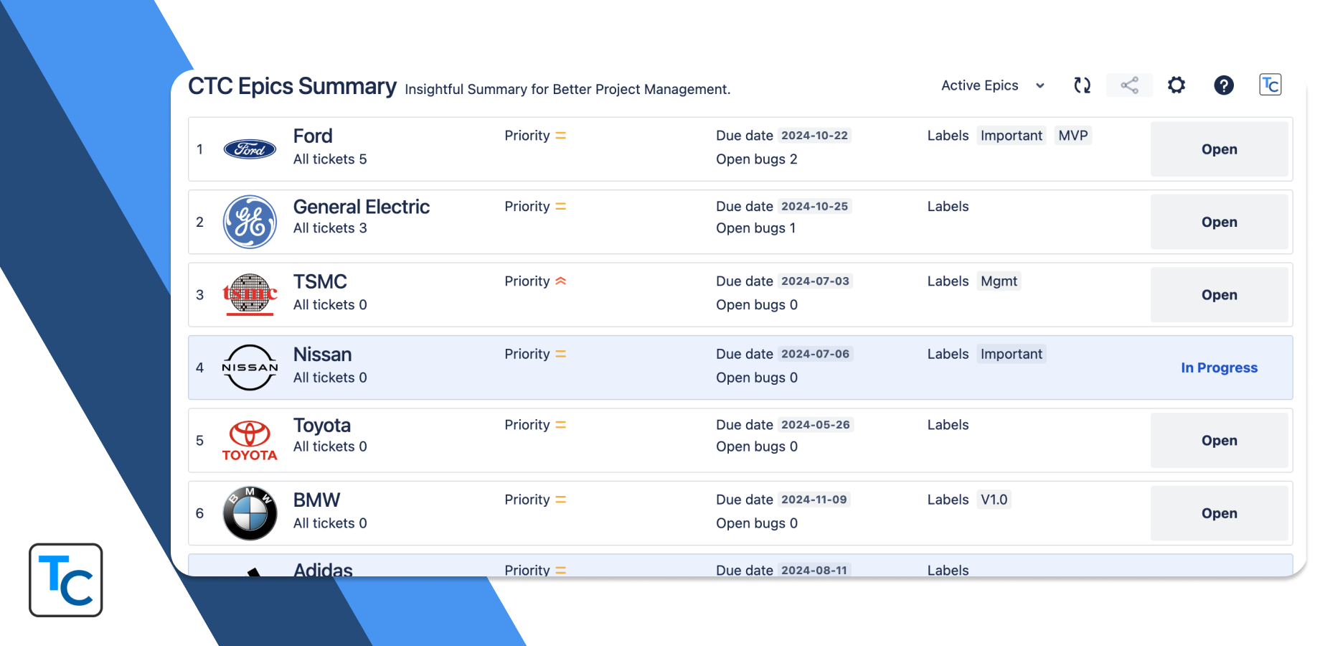Click the Nissan logo
1320x646 pixels.
click(250, 368)
